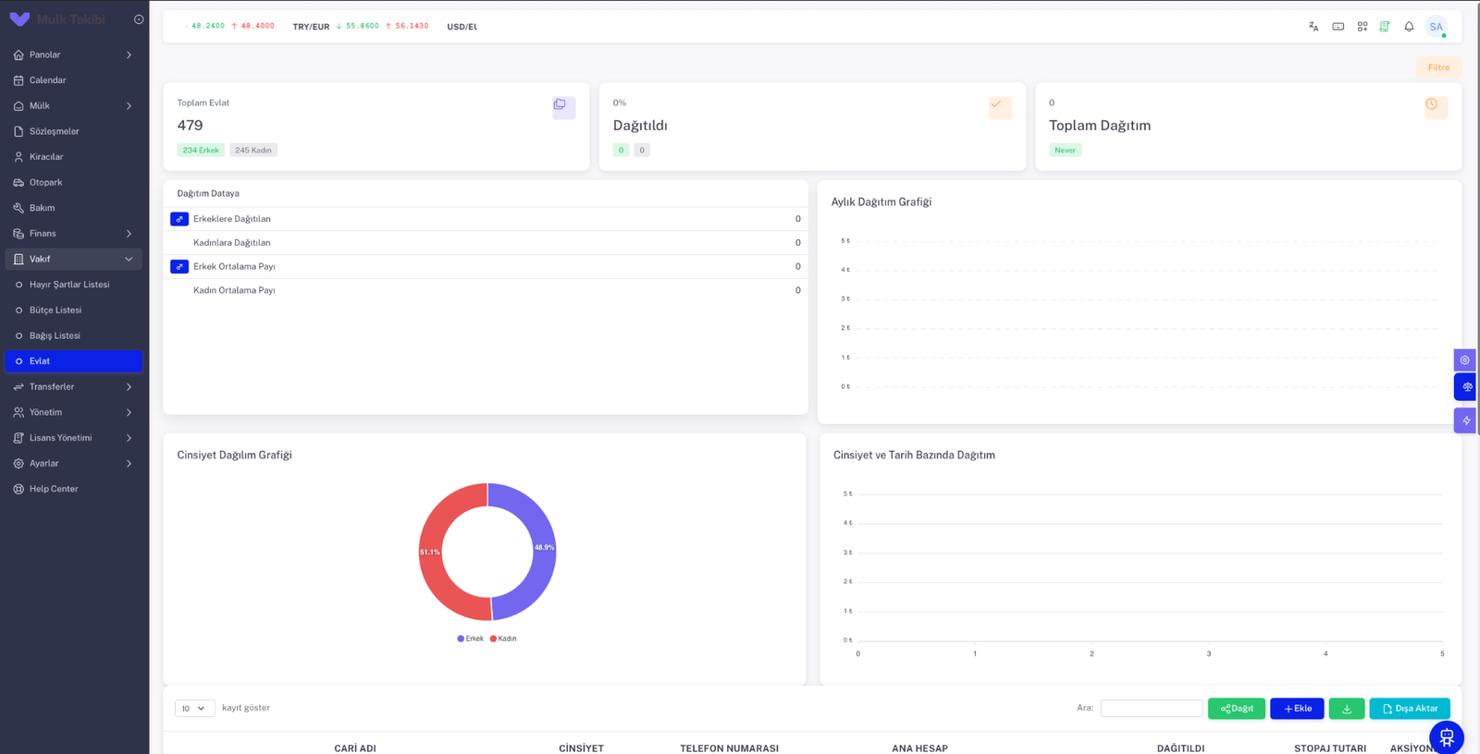Click the blue scale side button

click(x=1466, y=387)
